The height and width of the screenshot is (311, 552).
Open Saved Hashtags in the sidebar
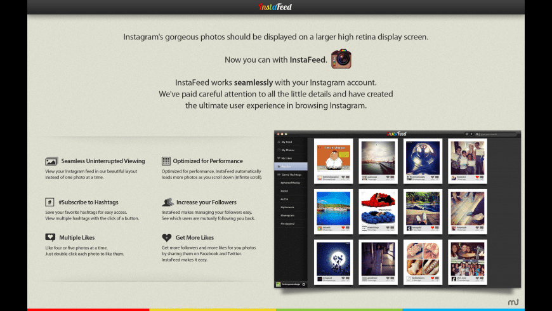click(x=291, y=175)
